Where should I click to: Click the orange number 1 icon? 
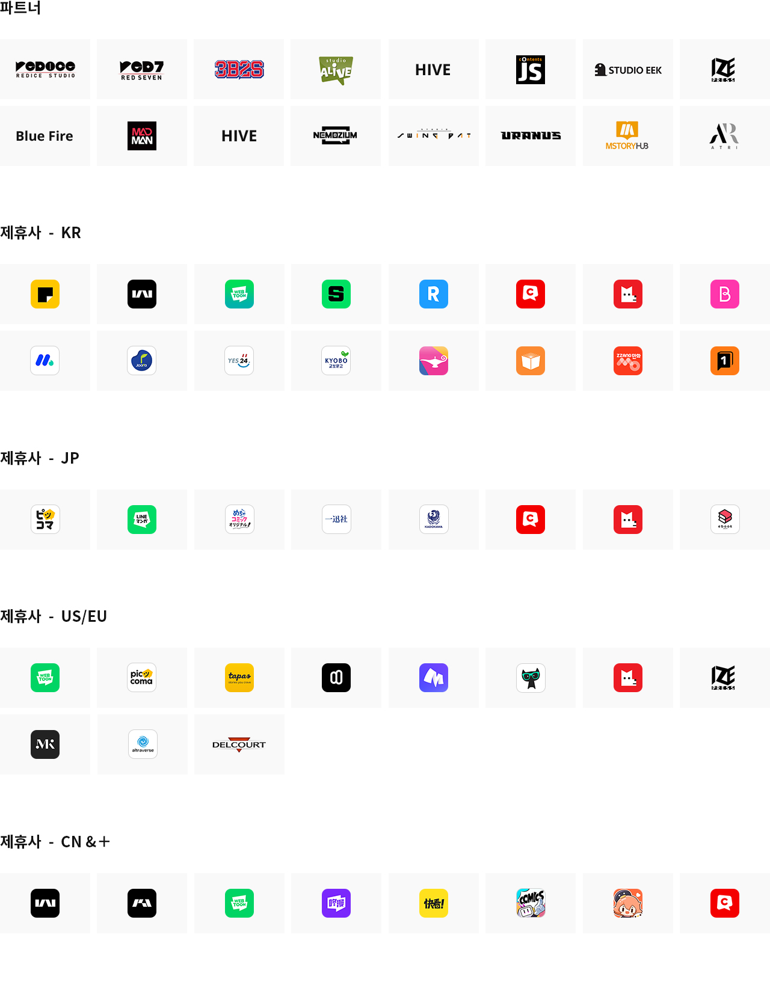(x=725, y=361)
